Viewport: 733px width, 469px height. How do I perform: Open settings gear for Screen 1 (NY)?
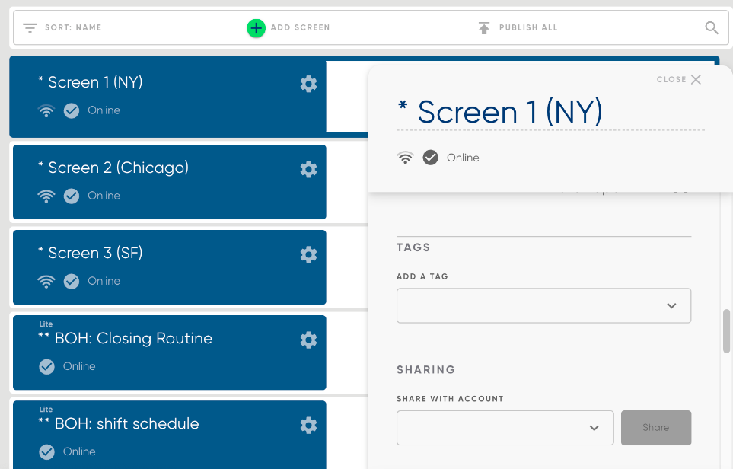pyautogui.click(x=308, y=85)
